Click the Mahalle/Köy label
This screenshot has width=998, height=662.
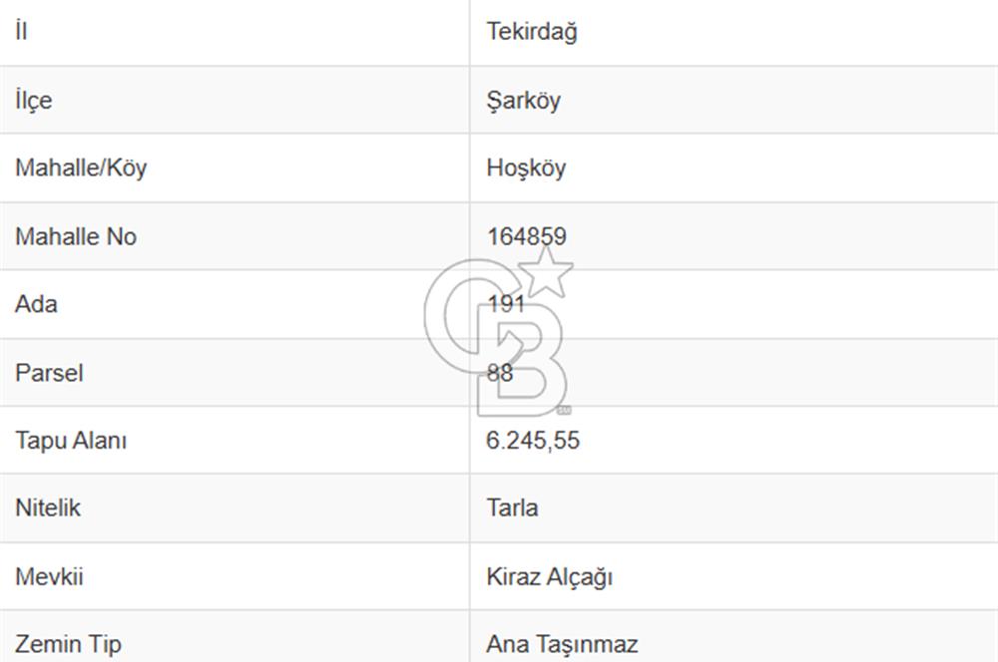point(81,167)
